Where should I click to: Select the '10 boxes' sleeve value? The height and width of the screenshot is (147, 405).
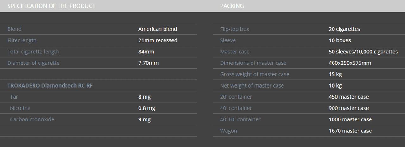click(x=340, y=40)
